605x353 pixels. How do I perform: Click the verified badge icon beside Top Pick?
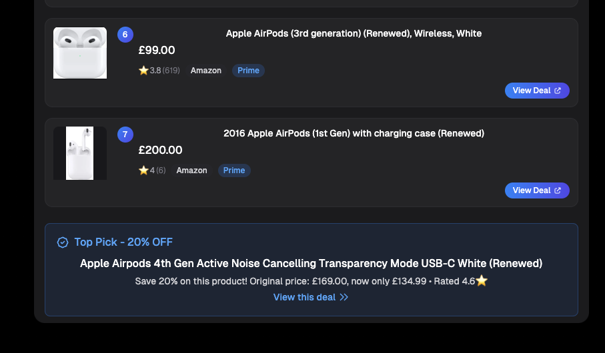[x=63, y=242]
